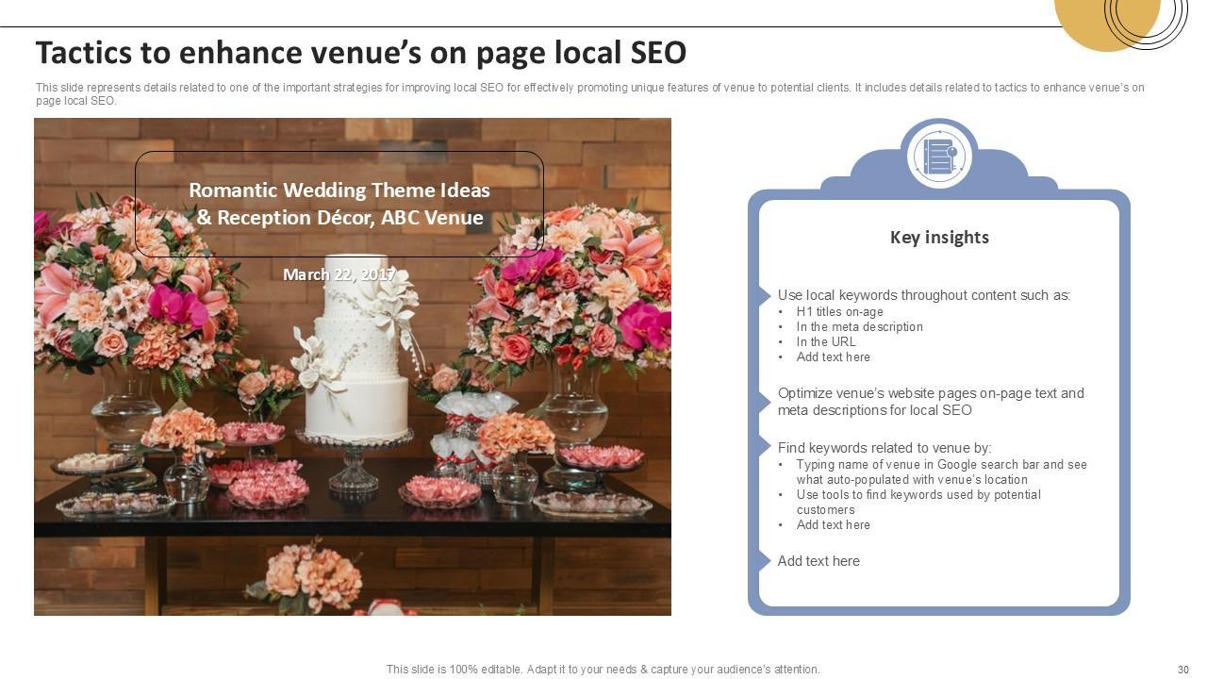Click the "H1 titles on-age" bullet
Image resolution: width=1207 pixels, height=679 pixels.
(x=839, y=312)
